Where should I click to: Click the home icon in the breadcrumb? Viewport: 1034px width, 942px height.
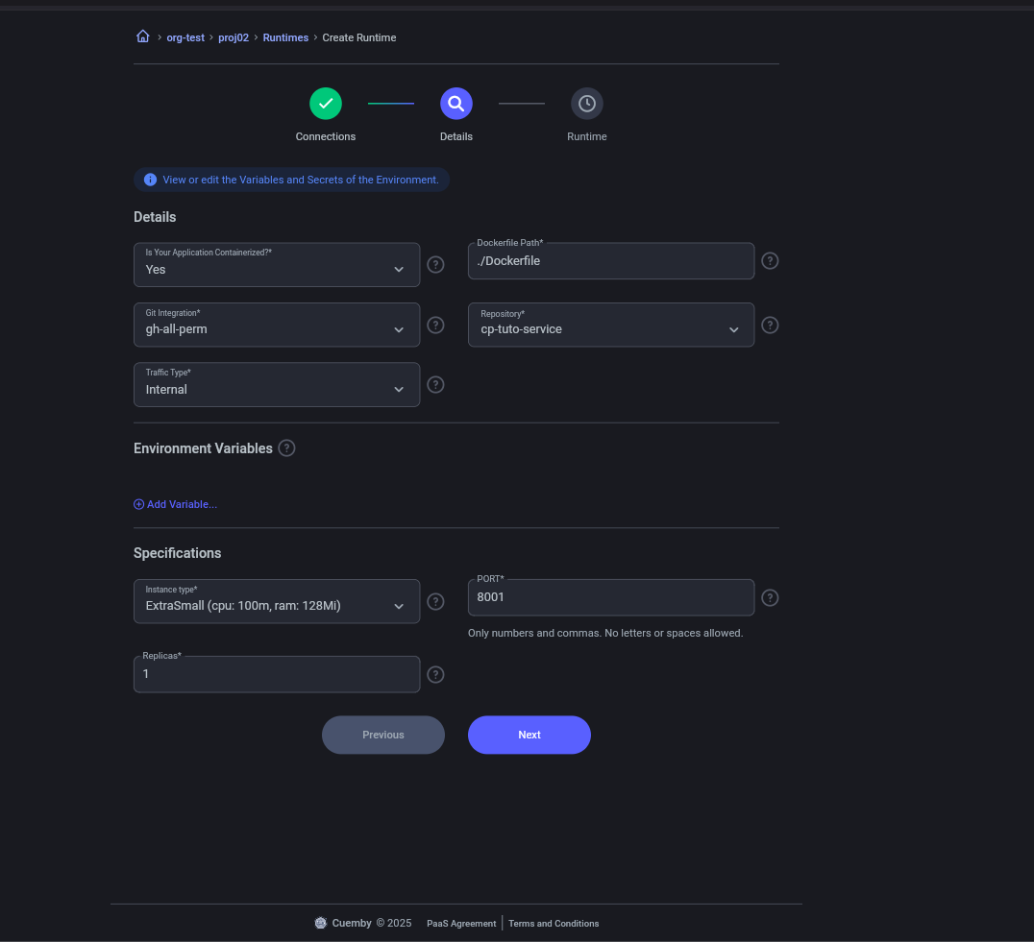pyautogui.click(x=142, y=36)
